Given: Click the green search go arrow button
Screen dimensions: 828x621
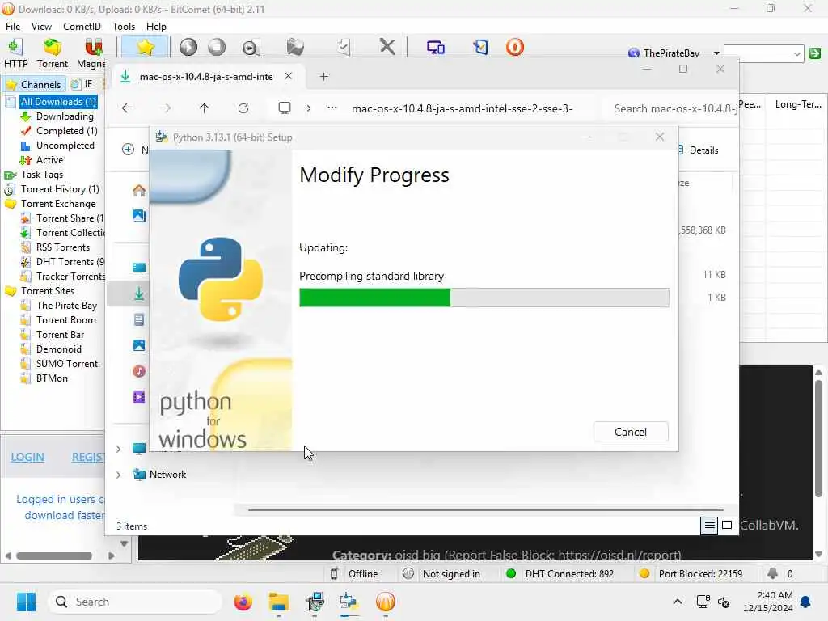Looking at the screenshot, I should pyautogui.click(x=815, y=53).
